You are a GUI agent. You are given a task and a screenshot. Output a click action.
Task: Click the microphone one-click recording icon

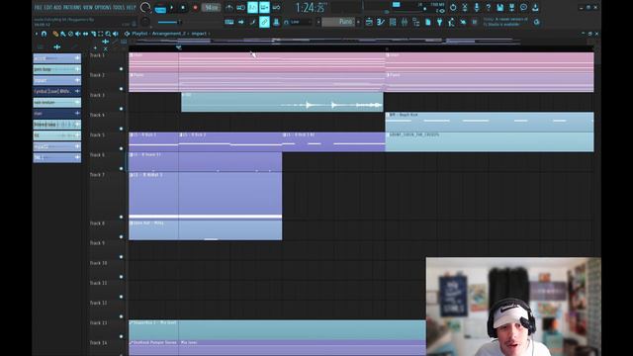477,7
